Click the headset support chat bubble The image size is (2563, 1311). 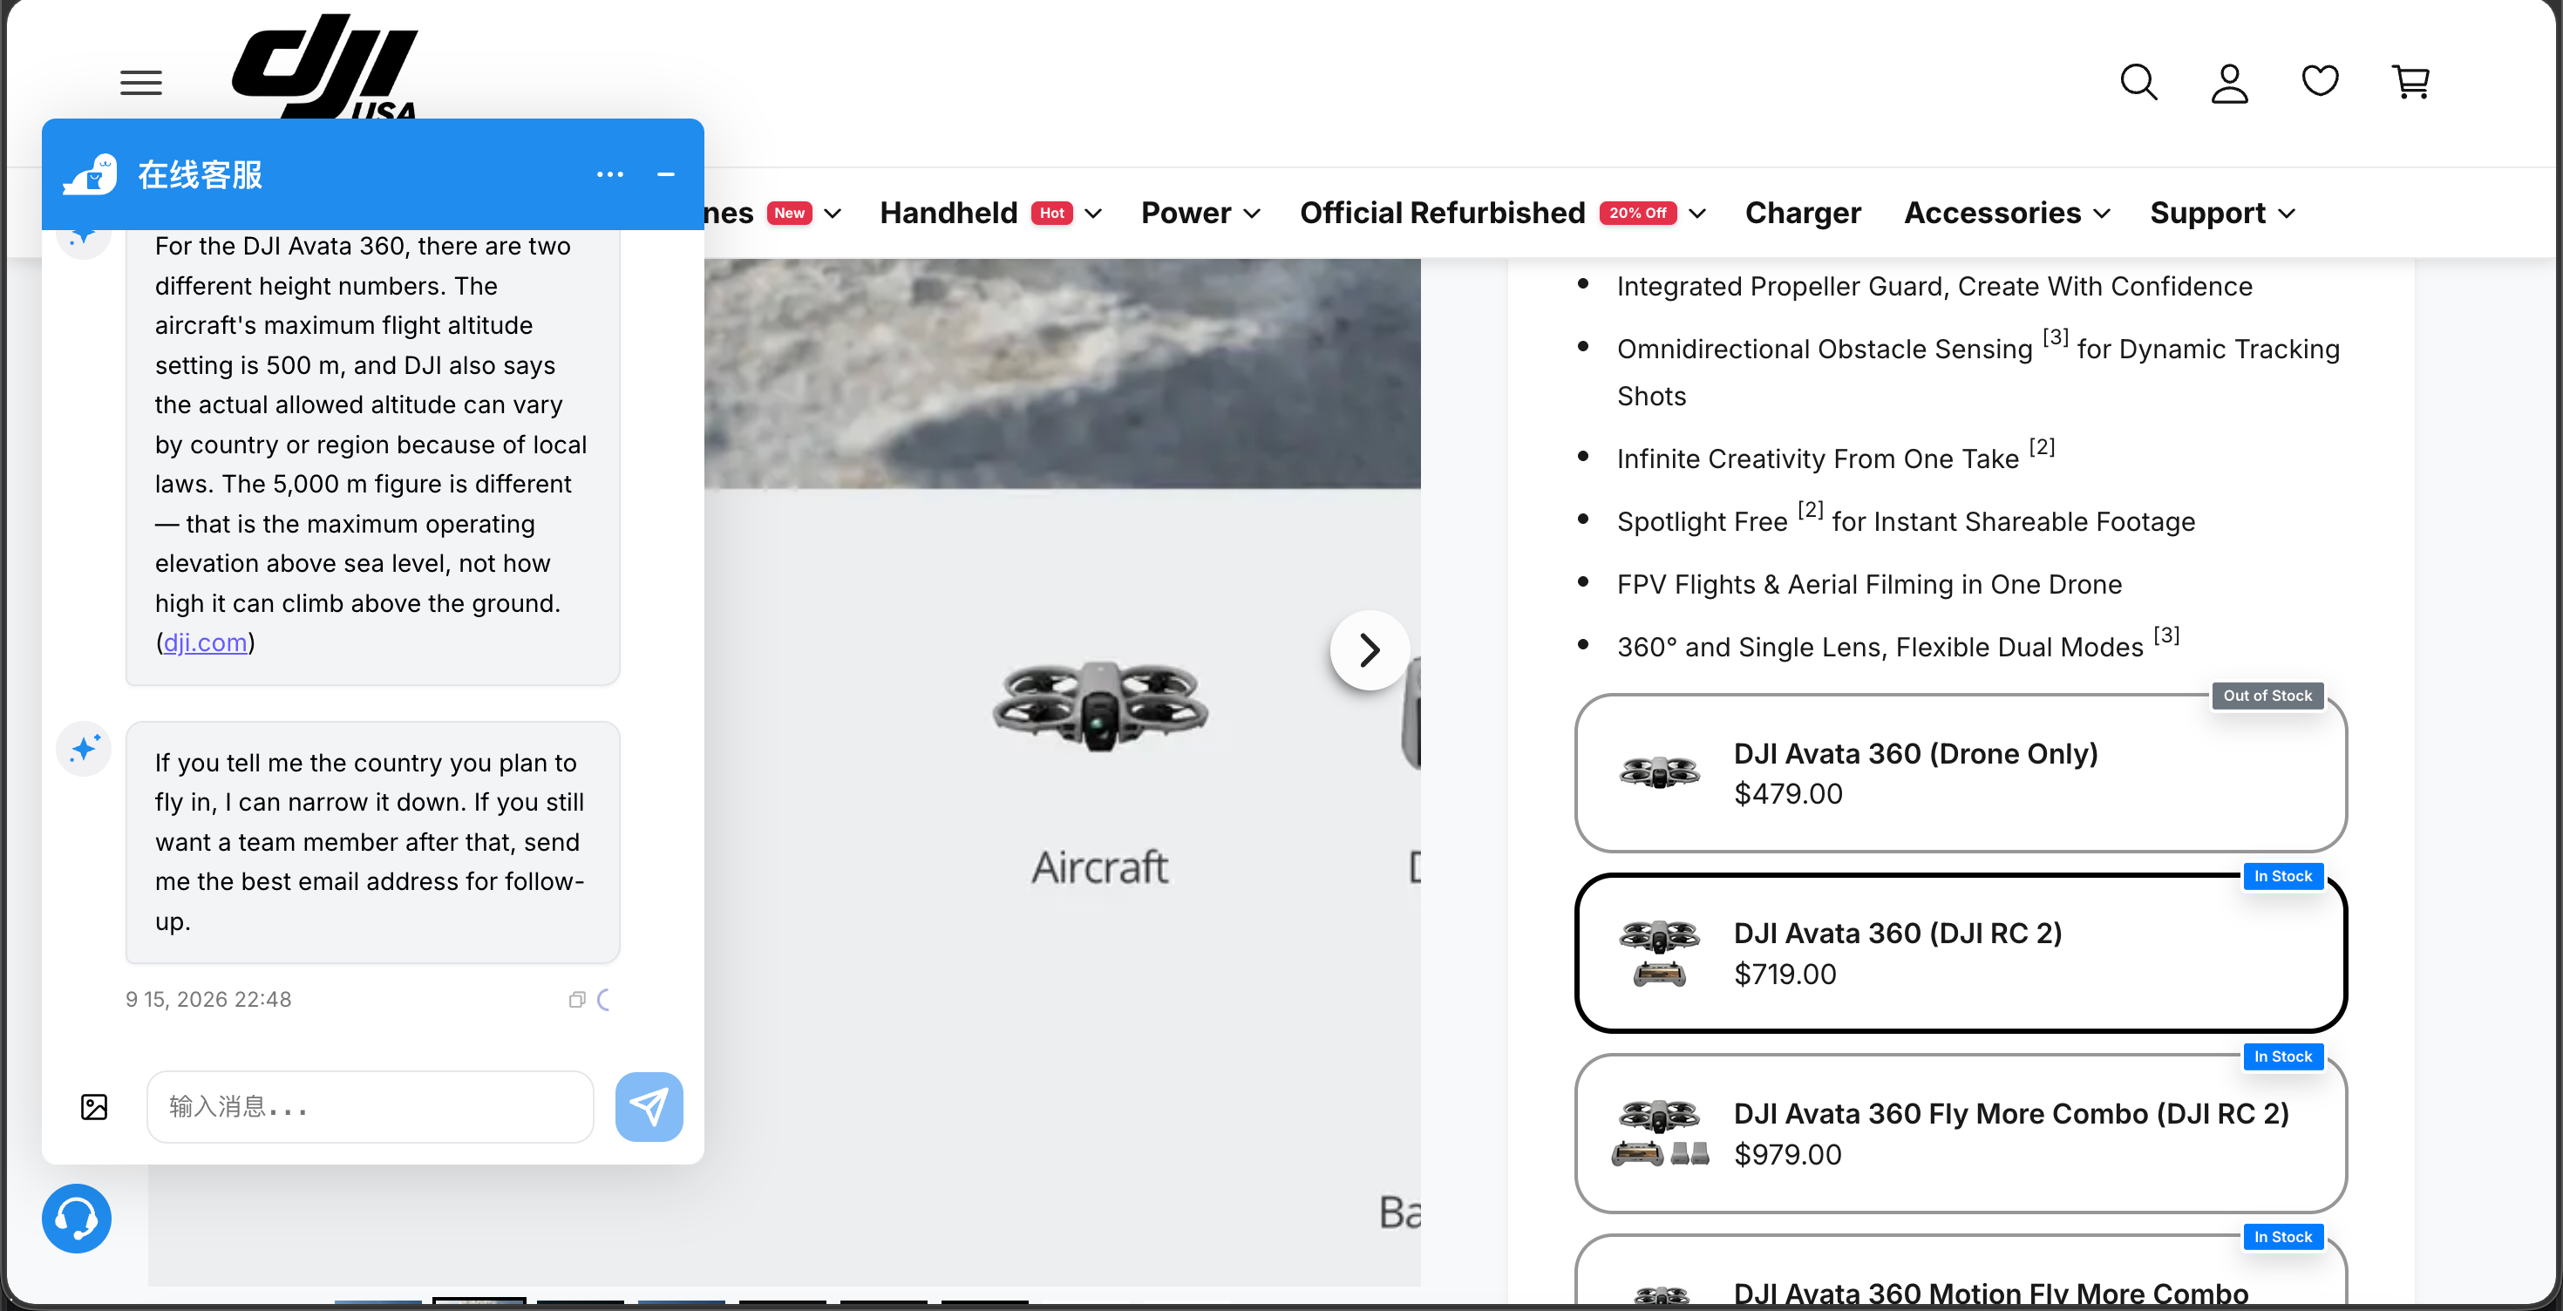77,1218
